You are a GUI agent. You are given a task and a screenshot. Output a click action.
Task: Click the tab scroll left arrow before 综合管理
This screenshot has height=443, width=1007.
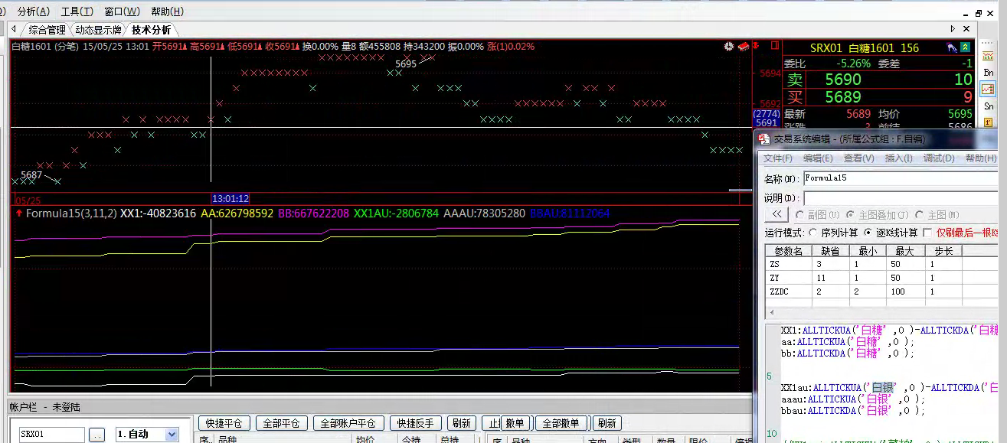[x=13, y=30]
